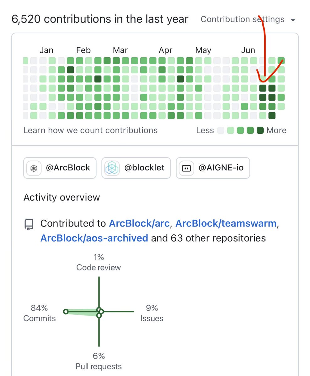The width and height of the screenshot is (310, 376).
Task: Open the ArcBlock/teamswarm repository link
Action: [226, 223]
